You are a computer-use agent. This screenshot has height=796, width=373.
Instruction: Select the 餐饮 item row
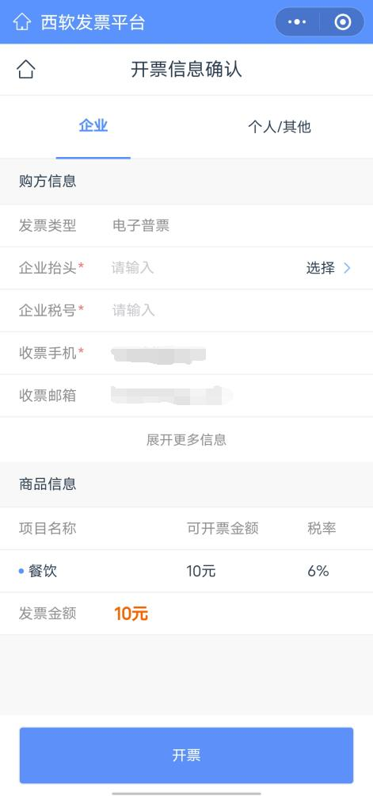point(187,571)
